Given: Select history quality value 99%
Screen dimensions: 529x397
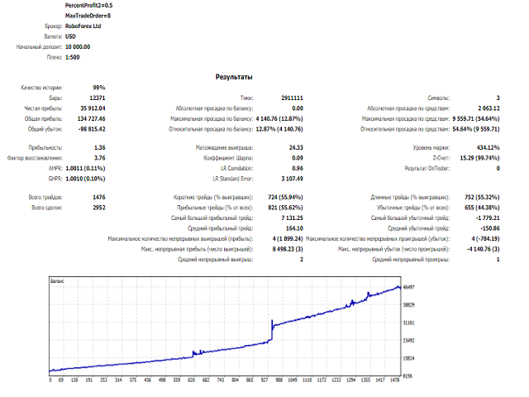Looking at the screenshot, I should coord(99,88).
